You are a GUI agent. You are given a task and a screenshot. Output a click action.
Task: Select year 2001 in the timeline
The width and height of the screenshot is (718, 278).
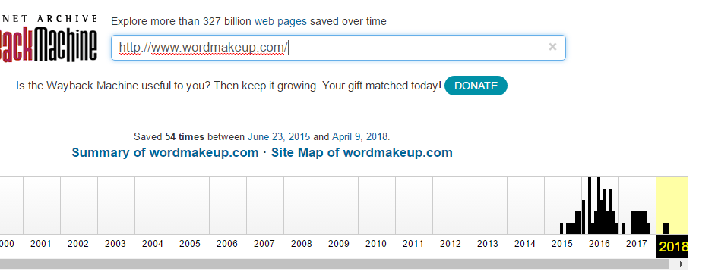coord(41,244)
